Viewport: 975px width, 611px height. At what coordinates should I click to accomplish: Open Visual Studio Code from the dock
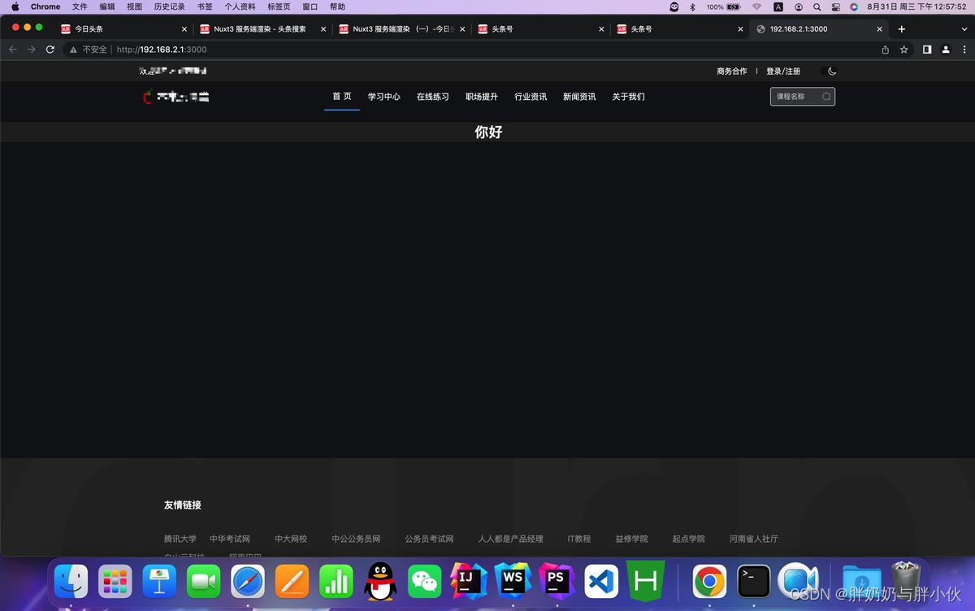click(601, 581)
